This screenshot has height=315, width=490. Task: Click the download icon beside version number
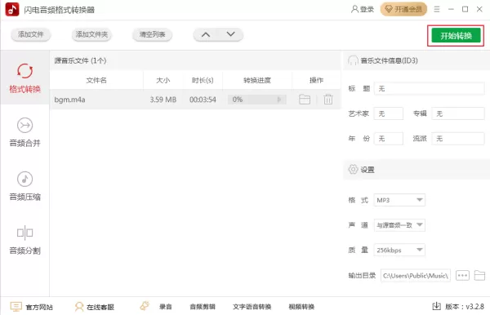coord(437,307)
